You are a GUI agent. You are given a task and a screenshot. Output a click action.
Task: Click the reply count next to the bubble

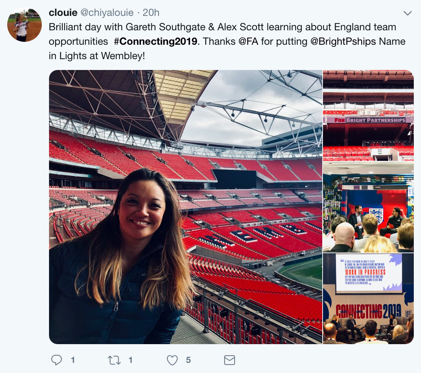point(73,360)
